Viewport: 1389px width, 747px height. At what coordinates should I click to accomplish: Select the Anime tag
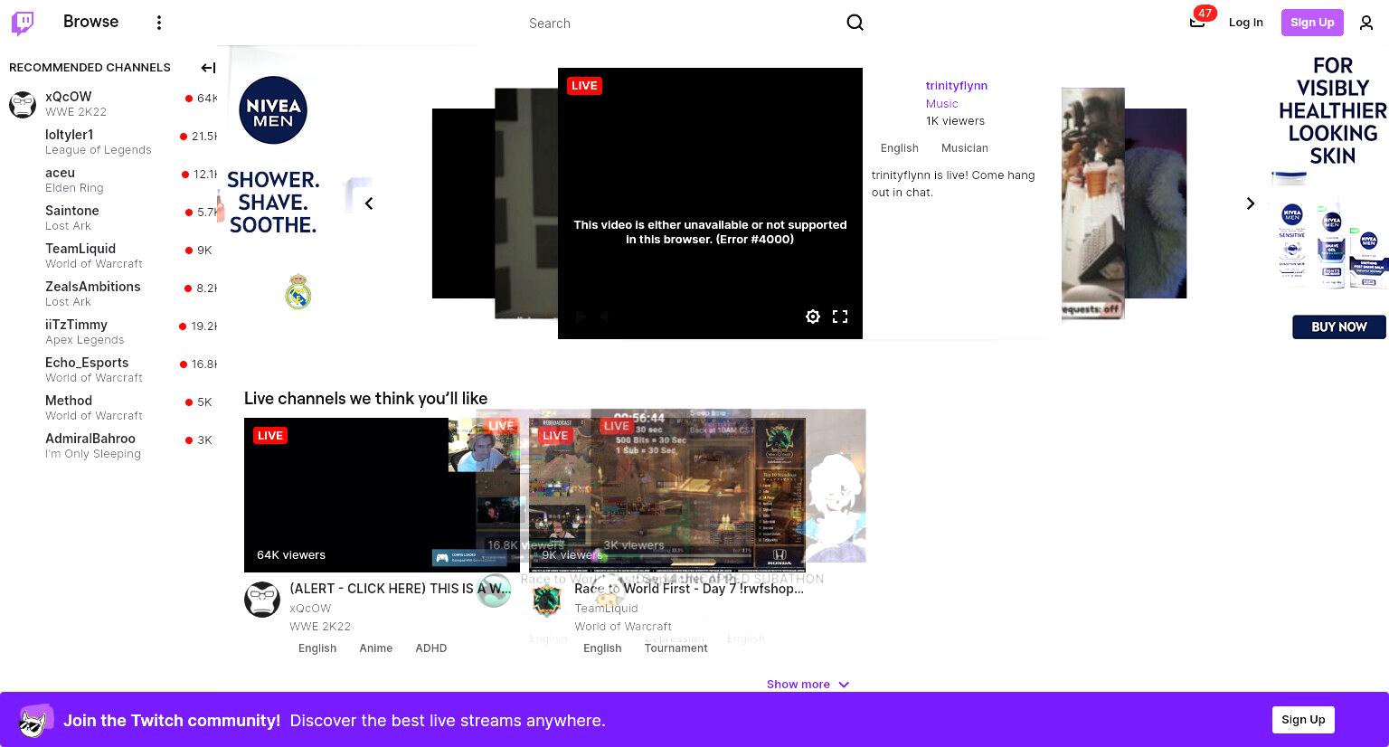click(x=375, y=648)
